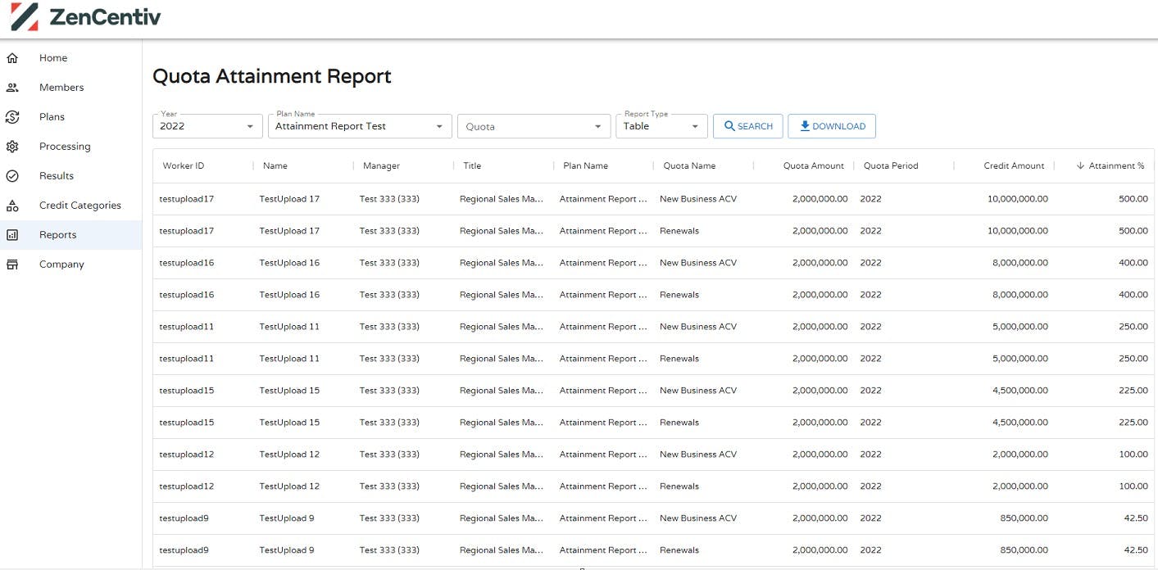Click the Home house icon
The height and width of the screenshot is (570, 1158).
[x=12, y=58]
